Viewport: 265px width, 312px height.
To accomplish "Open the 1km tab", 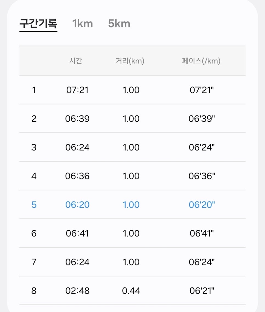I will (83, 24).
